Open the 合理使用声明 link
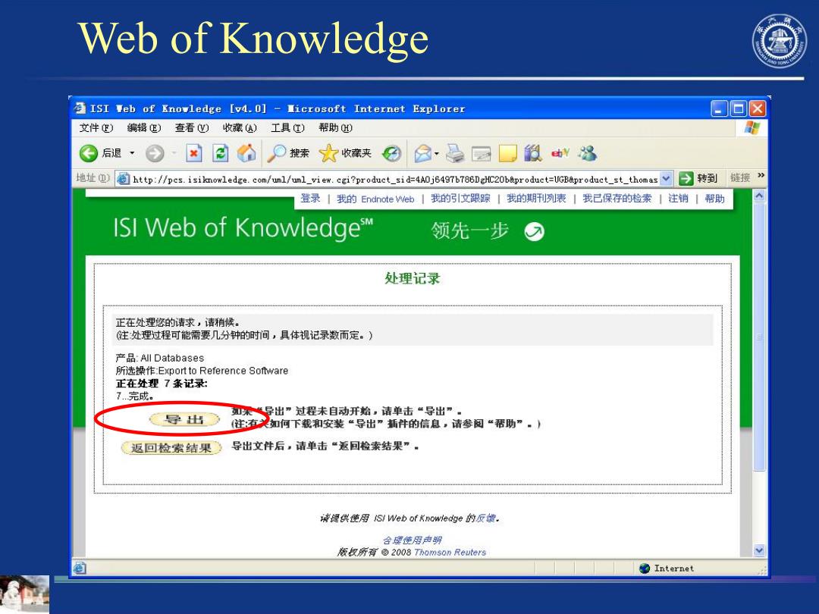Image resolution: width=819 pixels, height=614 pixels. 412,540
